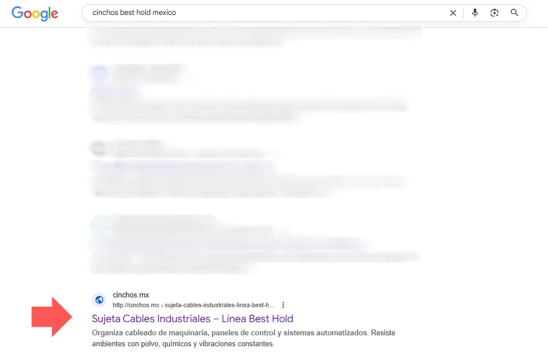The height and width of the screenshot is (352, 548).
Task: Clear the query using the X icon
Action: click(453, 13)
